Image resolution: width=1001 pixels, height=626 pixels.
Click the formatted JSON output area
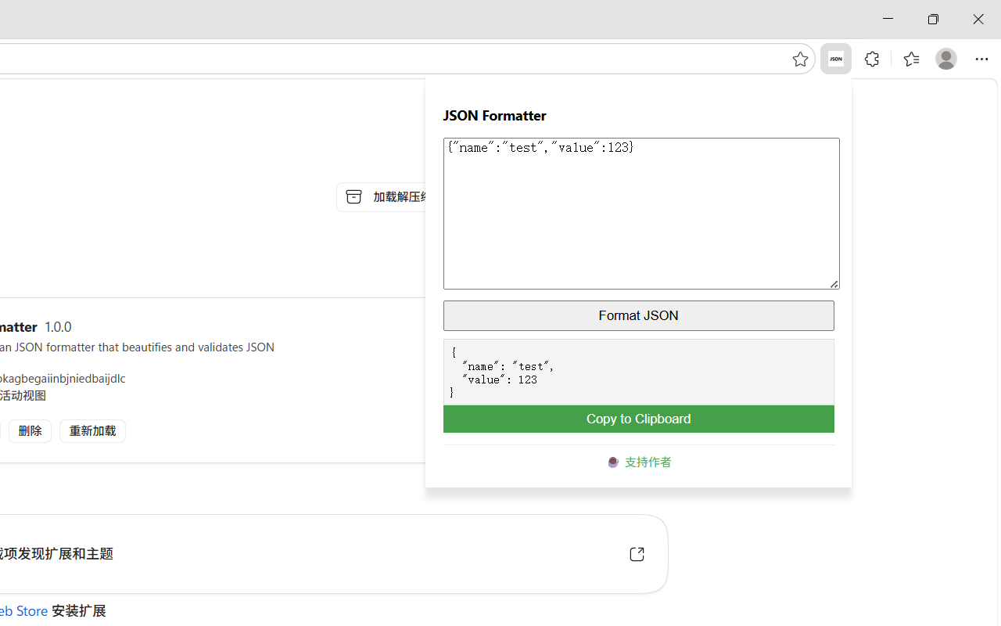coord(638,372)
